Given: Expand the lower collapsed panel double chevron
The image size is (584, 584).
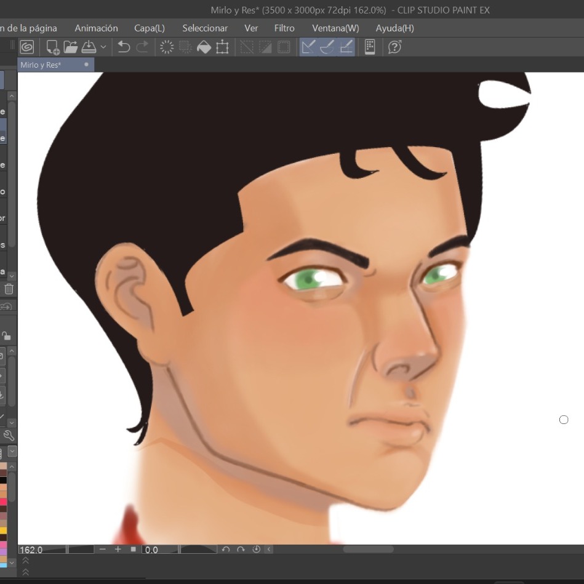Looking at the screenshot, I should 25,572.
